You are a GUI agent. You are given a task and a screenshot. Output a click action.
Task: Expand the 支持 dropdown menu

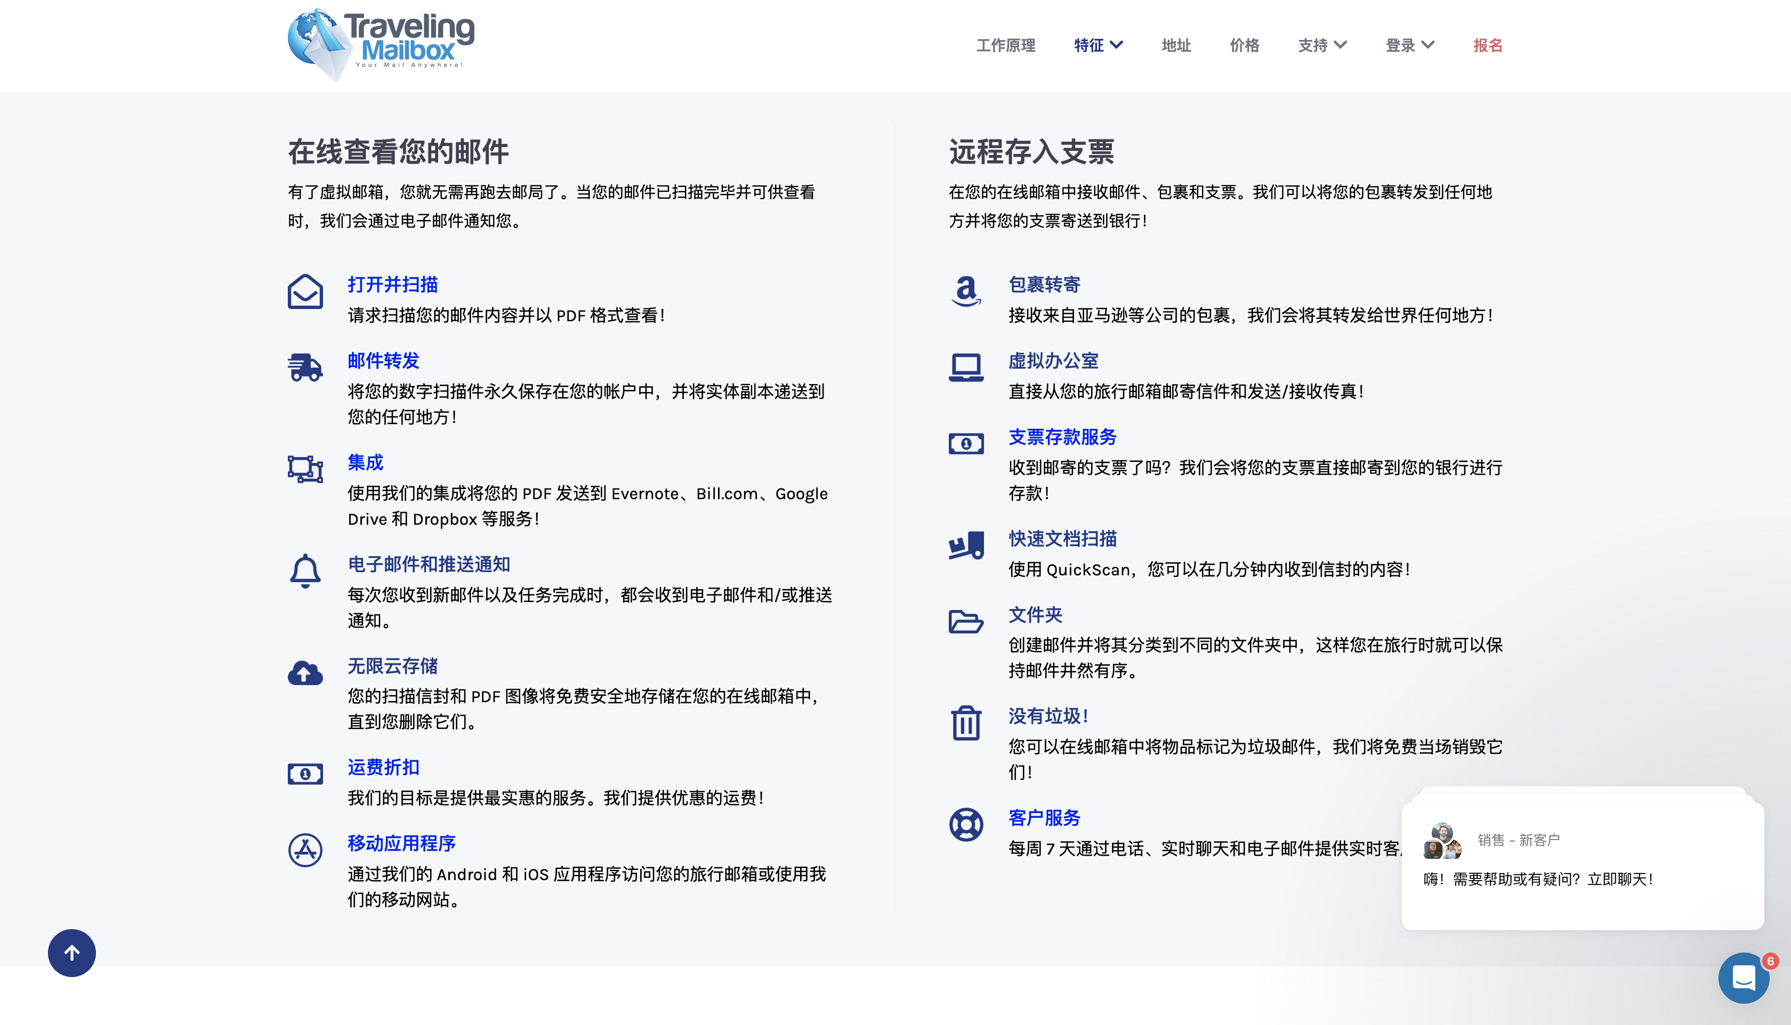pyautogui.click(x=1322, y=45)
